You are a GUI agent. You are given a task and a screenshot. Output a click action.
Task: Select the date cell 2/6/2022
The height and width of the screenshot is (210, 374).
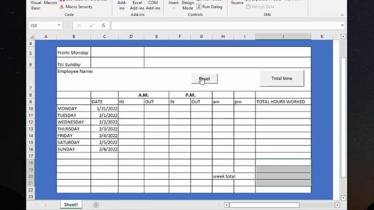click(x=105, y=149)
